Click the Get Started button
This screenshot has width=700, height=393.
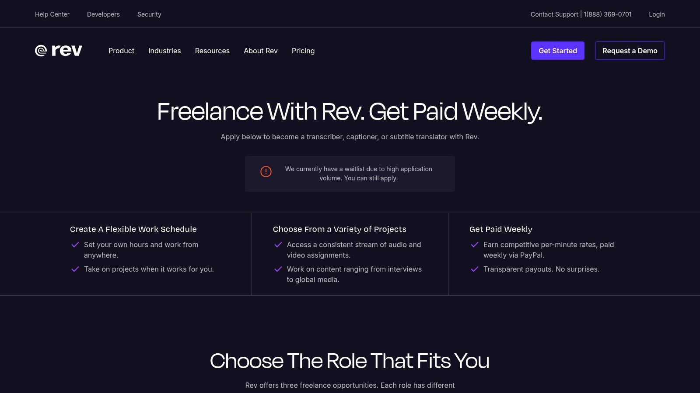558,51
